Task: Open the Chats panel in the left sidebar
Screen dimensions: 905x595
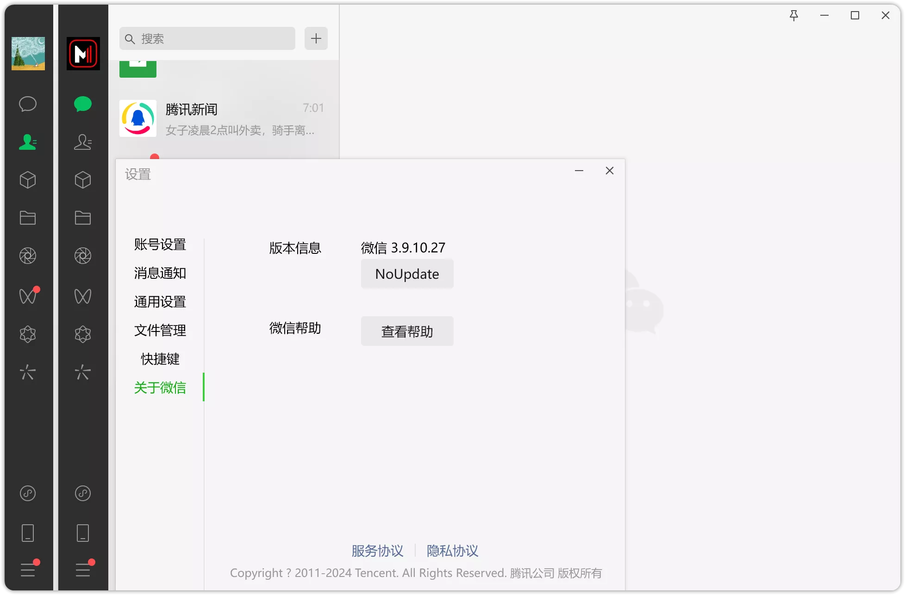Action: (28, 104)
